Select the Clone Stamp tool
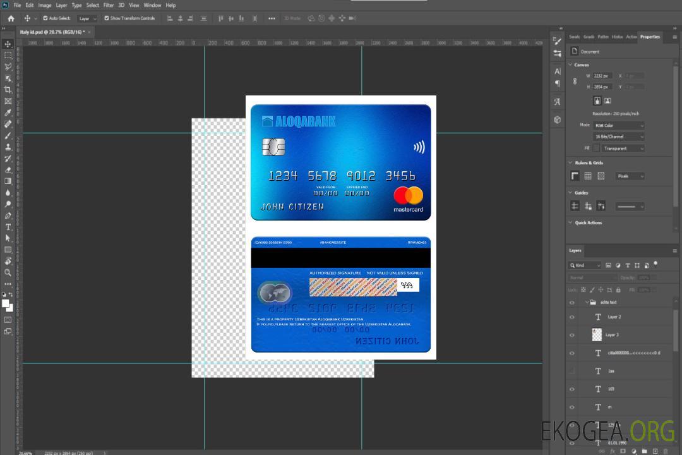 [8, 147]
